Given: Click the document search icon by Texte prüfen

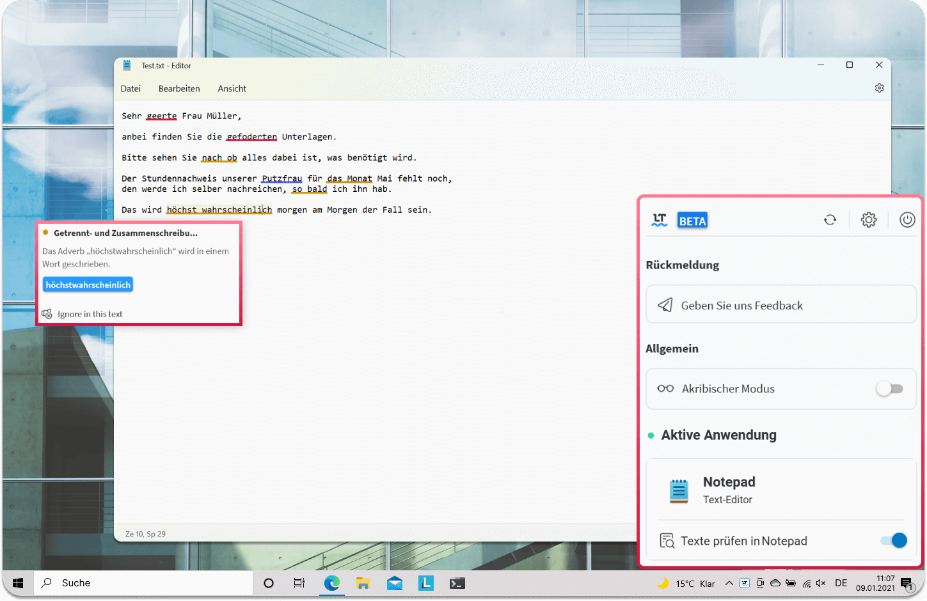Looking at the screenshot, I should tap(667, 541).
